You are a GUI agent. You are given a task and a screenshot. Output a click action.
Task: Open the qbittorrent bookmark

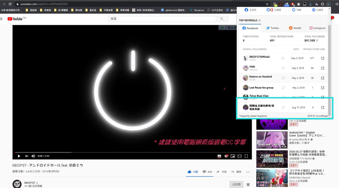[x=173, y=10]
